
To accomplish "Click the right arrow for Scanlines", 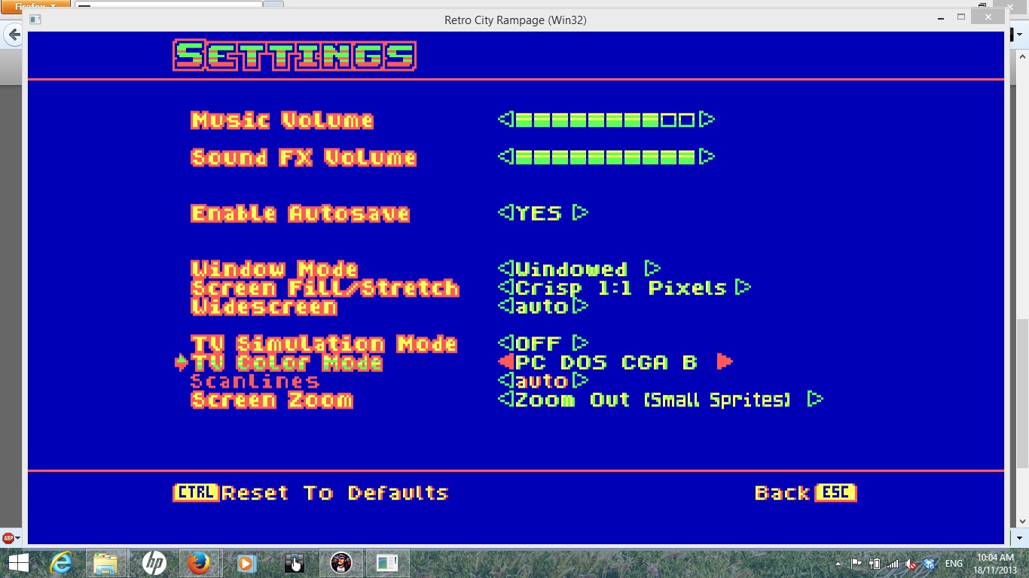I will [x=580, y=381].
